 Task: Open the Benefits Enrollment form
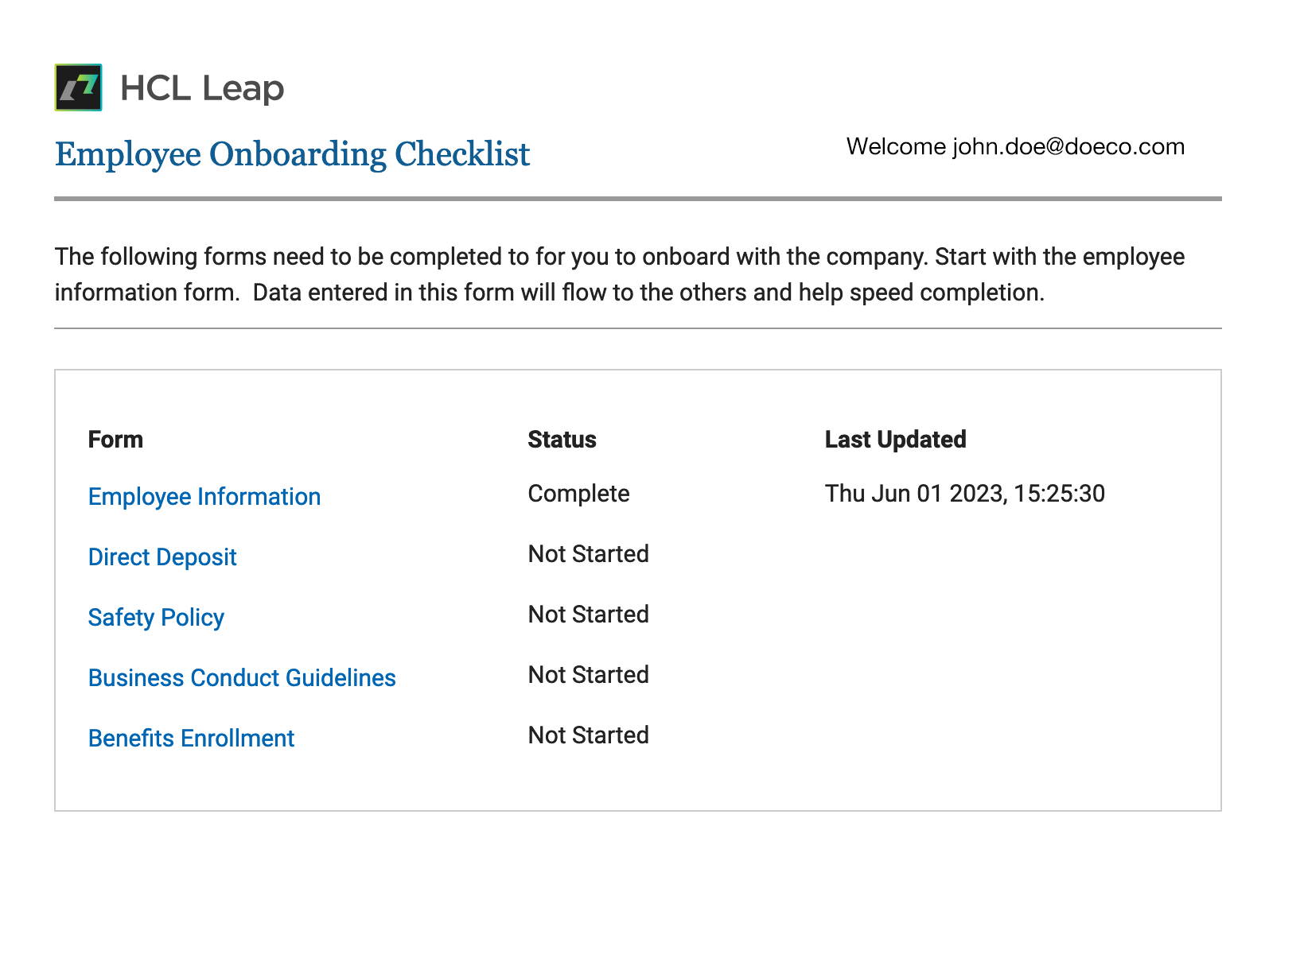(191, 739)
